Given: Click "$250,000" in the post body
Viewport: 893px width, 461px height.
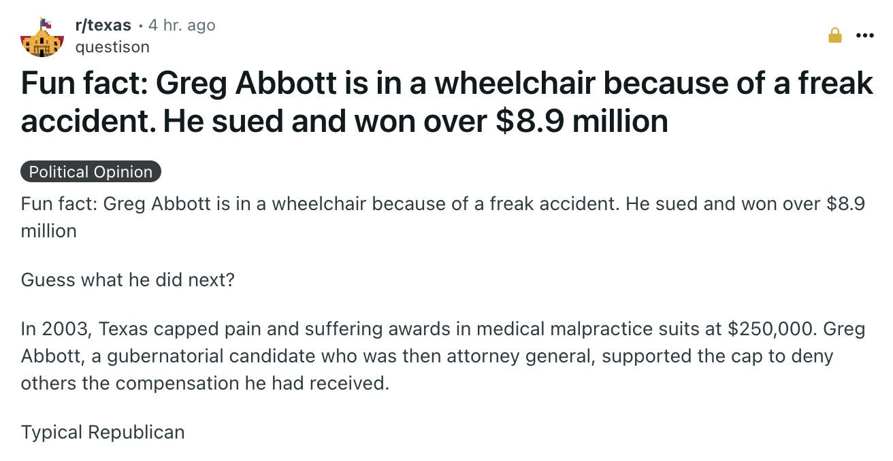Looking at the screenshot, I should click(772, 330).
